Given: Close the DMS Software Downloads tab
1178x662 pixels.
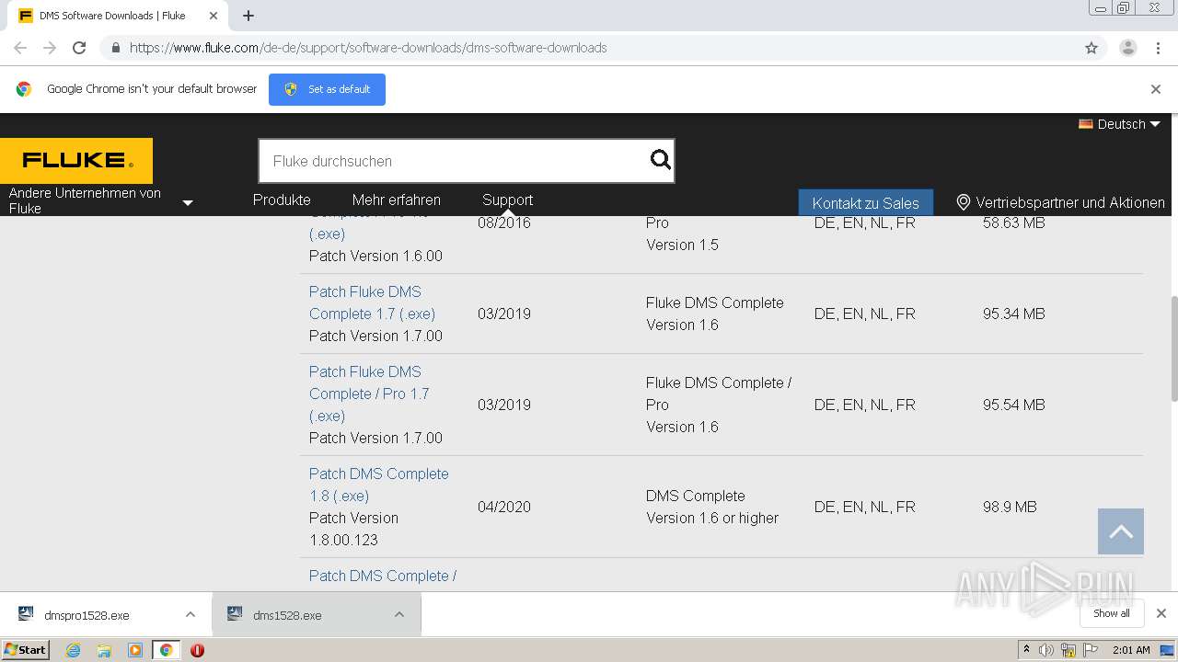Looking at the screenshot, I should point(214,16).
